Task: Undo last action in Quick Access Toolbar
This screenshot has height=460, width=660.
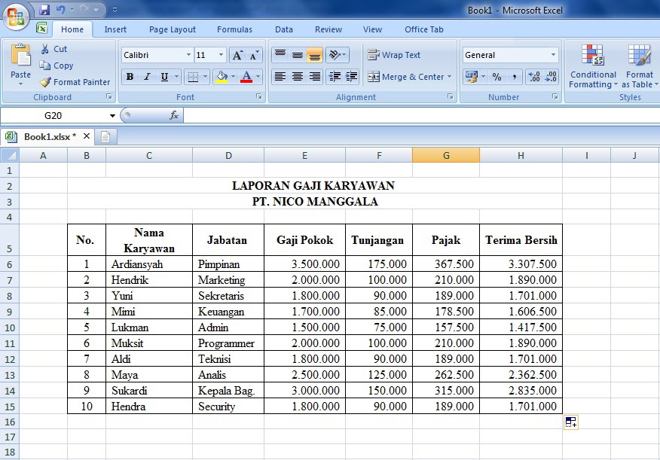Action: 60,9
